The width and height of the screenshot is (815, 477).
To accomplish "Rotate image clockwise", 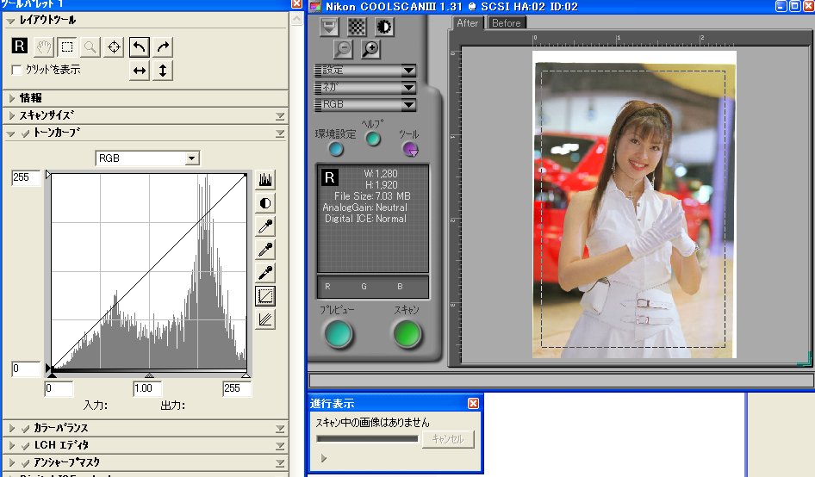I will pyautogui.click(x=163, y=46).
